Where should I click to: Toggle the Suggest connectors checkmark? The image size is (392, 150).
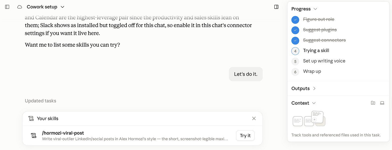295,41
